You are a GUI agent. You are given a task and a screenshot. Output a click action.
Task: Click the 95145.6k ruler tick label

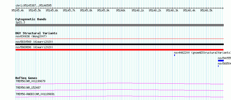coord(52,10)
